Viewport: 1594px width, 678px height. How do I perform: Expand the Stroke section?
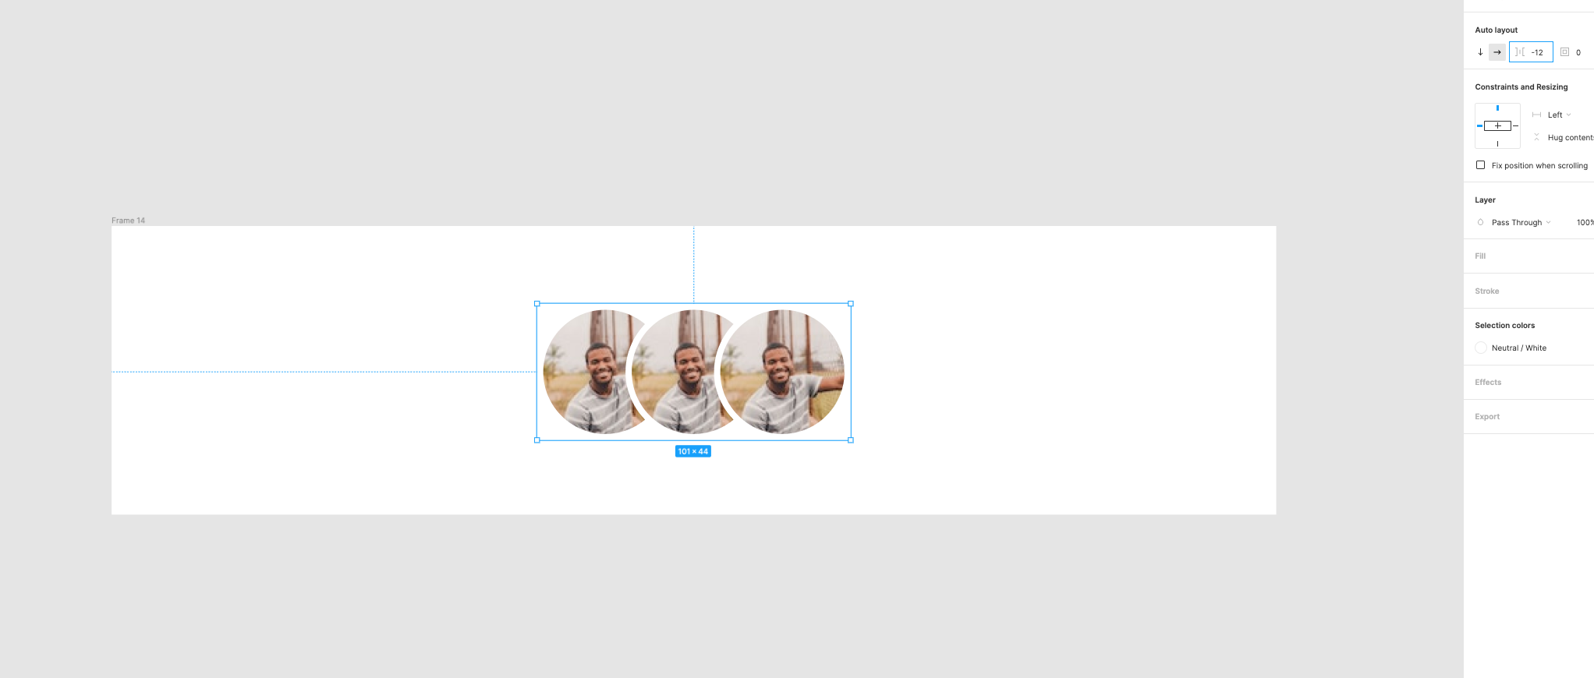pos(1486,291)
